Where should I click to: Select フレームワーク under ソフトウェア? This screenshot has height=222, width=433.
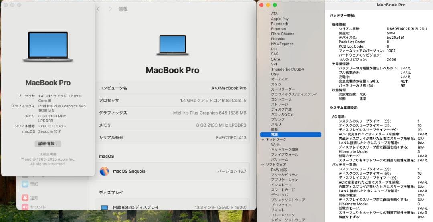click(283, 215)
